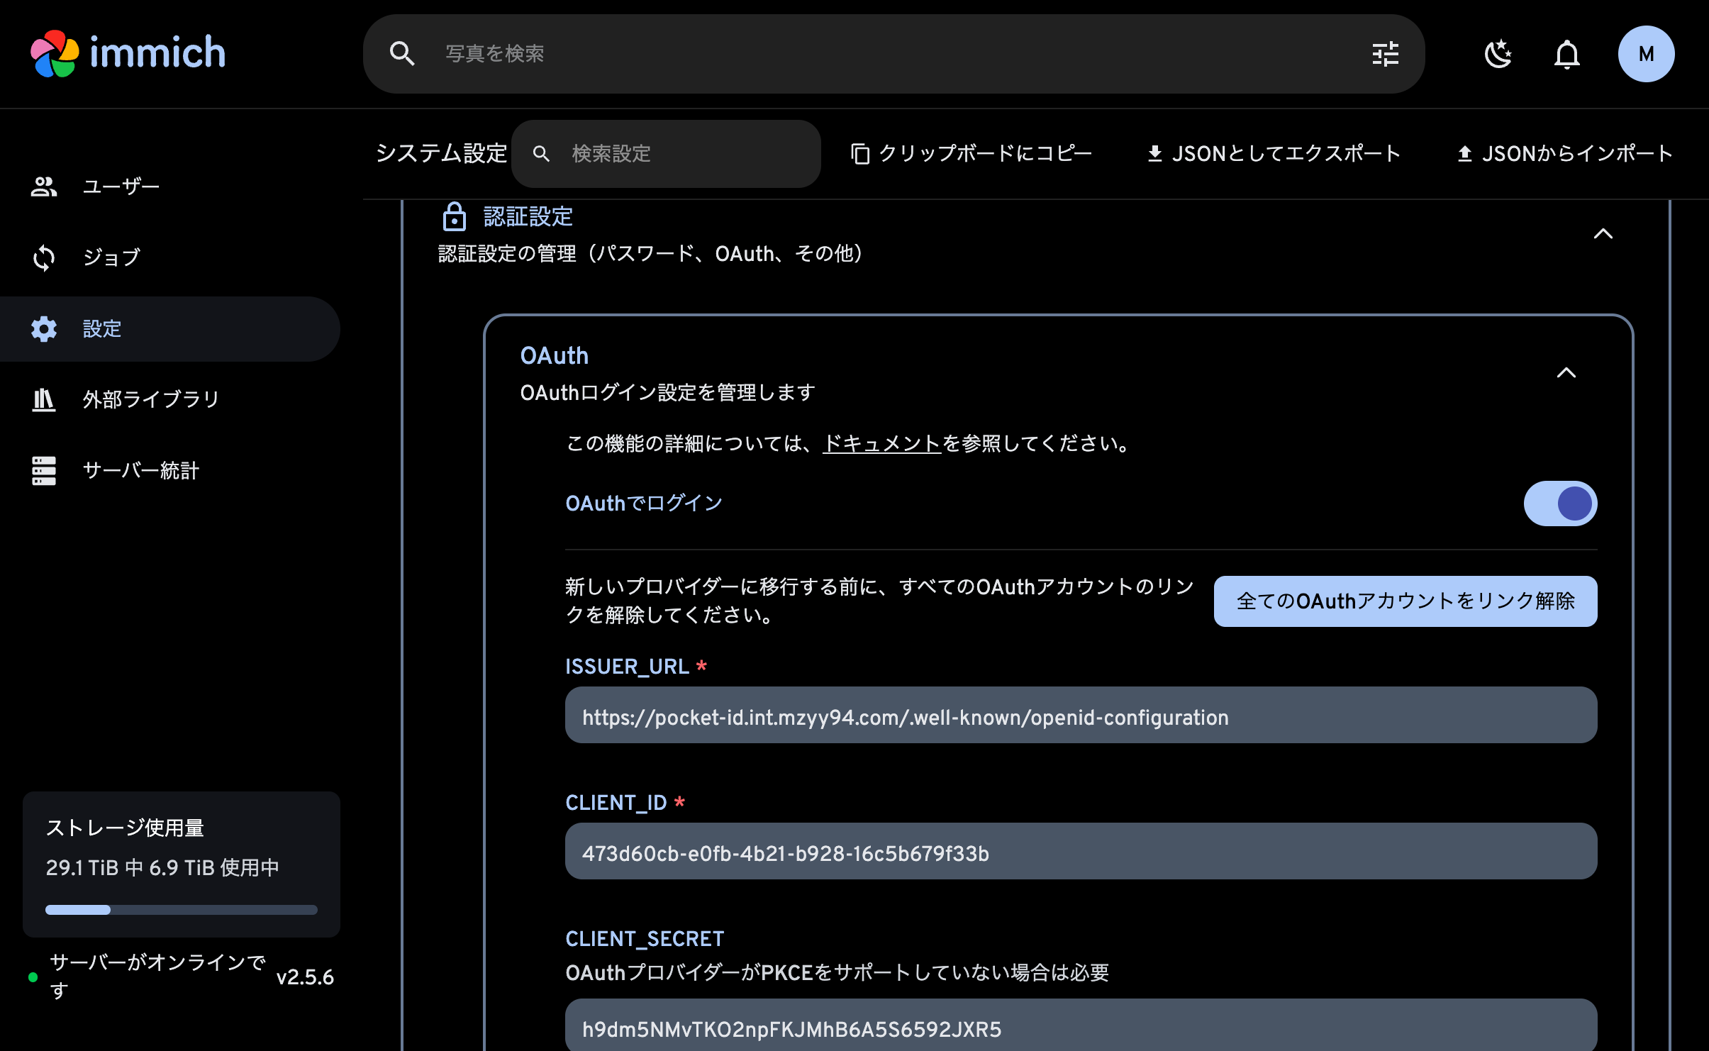Open search filters with the sliders icon
1709x1051 pixels.
pos(1385,53)
